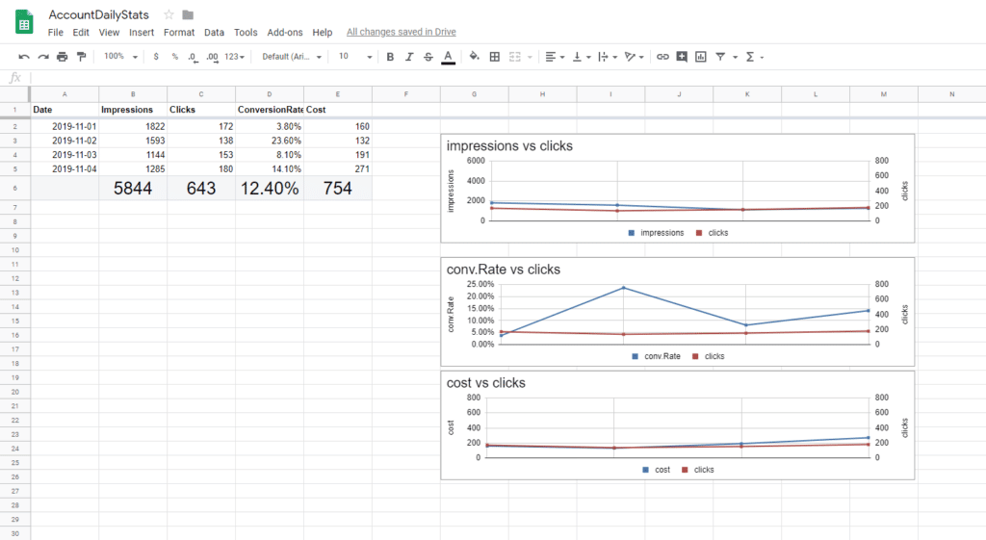
Task: Click the 'Date' header cell
Action: click(65, 110)
